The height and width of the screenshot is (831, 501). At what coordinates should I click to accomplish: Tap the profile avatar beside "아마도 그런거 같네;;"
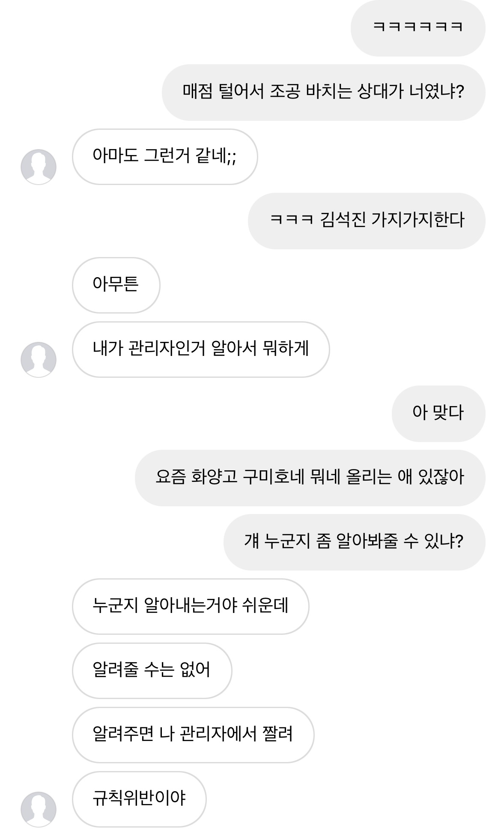point(39,167)
